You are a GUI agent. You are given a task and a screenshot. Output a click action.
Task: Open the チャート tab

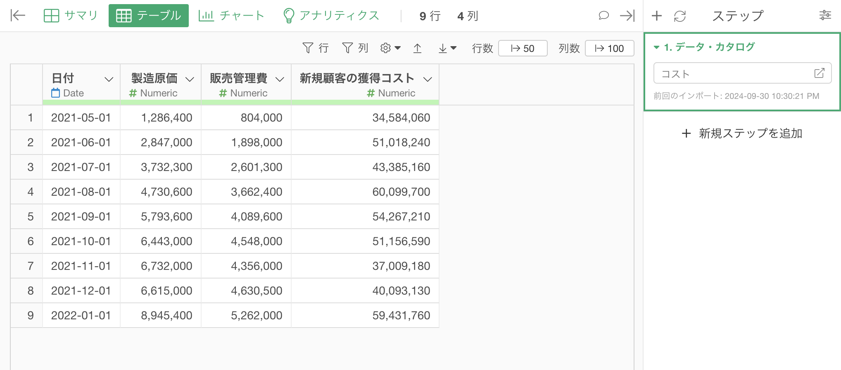[231, 16]
